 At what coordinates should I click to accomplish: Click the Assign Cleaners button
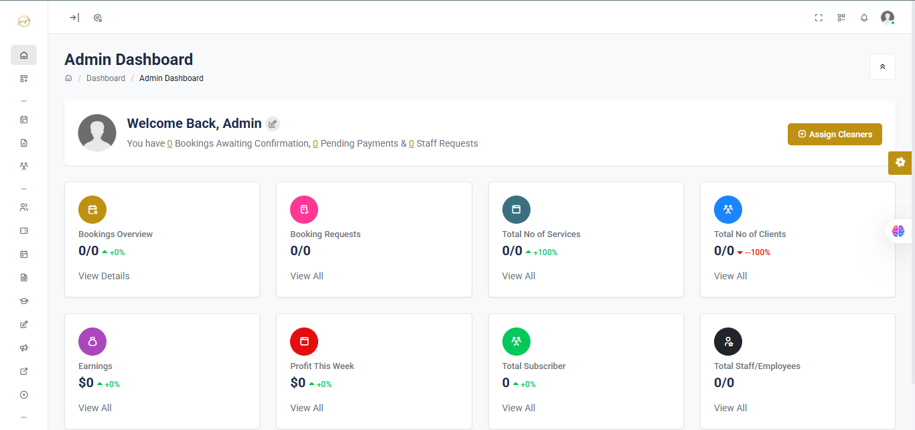click(835, 135)
